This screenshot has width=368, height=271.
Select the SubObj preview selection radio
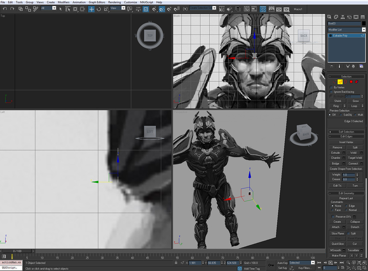[x=341, y=115]
